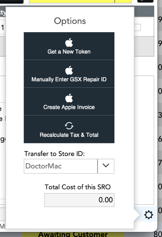Click the empty box behind the popover's right edge
This screenshot has height=237, width=162.
[137, 27]
